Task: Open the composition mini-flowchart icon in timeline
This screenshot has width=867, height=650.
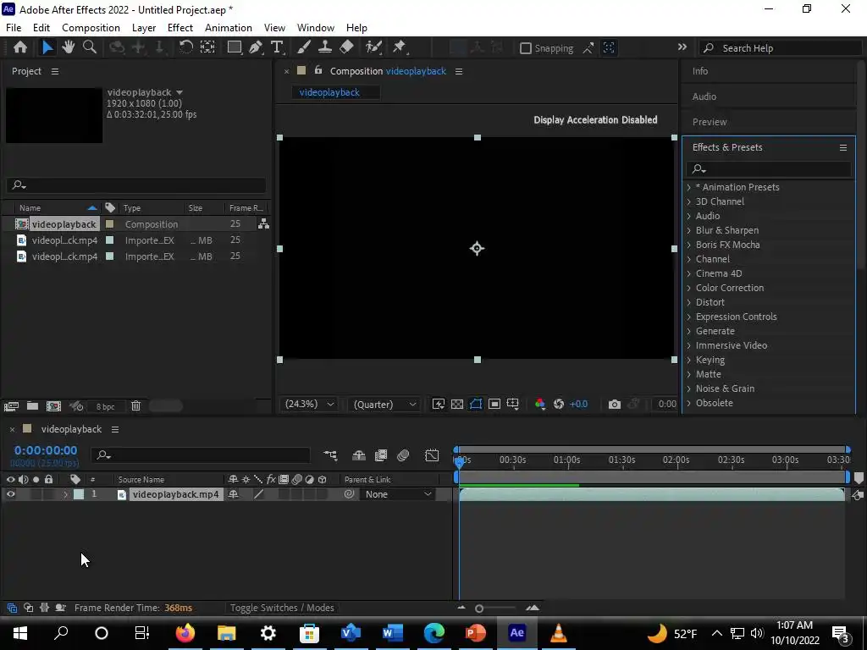Action: [x=331, y=455]
